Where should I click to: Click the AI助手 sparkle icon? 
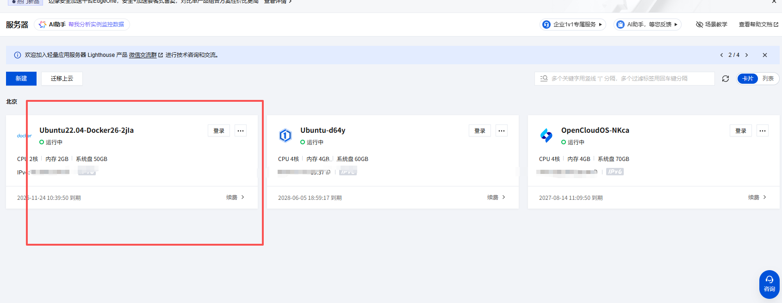click(x=43, y=25)
